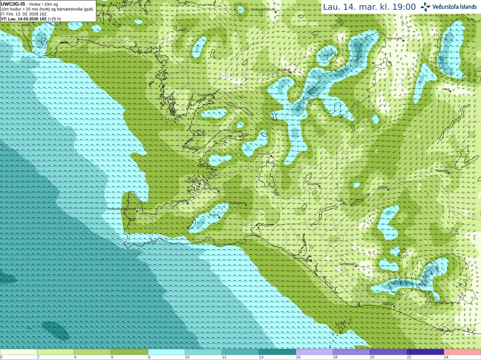Select the Hólmsheiði station marker

click(218, 191)
